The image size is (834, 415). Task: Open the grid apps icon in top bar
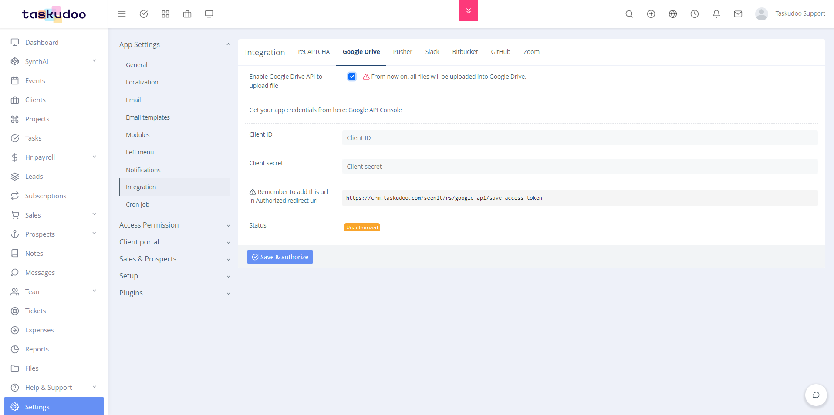(x=165, y=14)
